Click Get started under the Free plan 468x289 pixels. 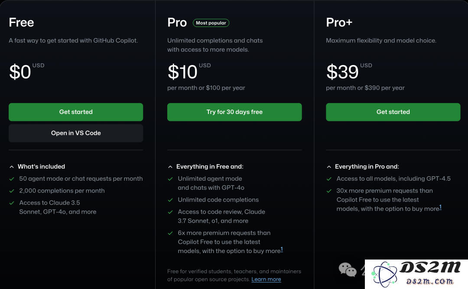(x=76, y=112)
